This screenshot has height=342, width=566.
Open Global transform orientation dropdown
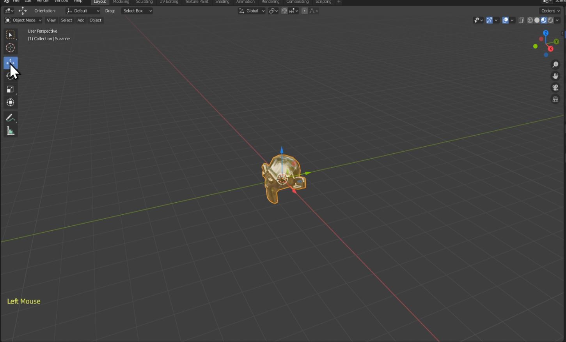tap(252, 11)
